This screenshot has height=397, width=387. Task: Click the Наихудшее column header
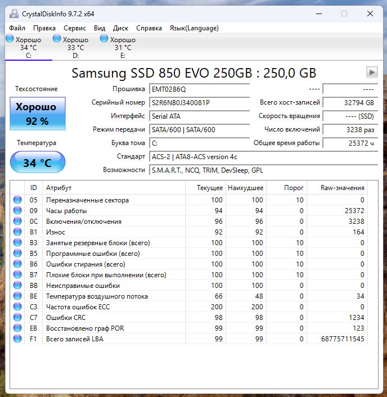pyautogui.click(x=246, y=188)
